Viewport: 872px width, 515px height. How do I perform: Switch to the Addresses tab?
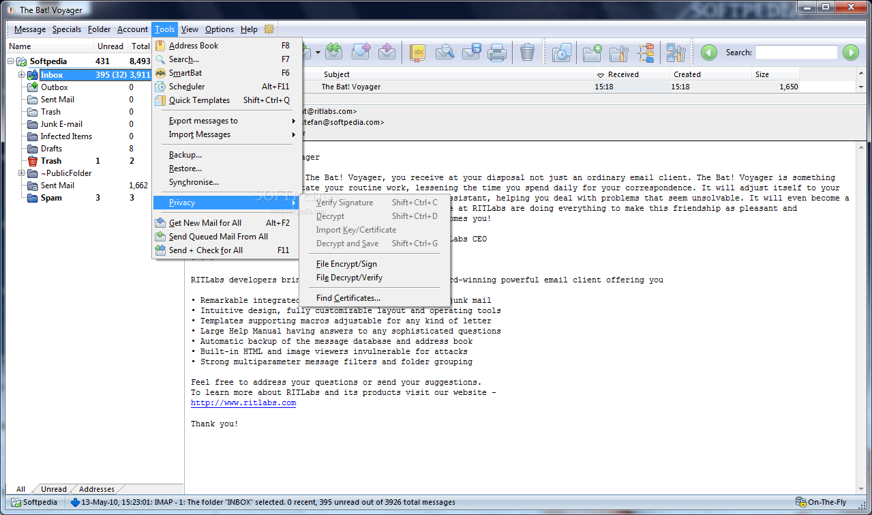tap(97, 489)
